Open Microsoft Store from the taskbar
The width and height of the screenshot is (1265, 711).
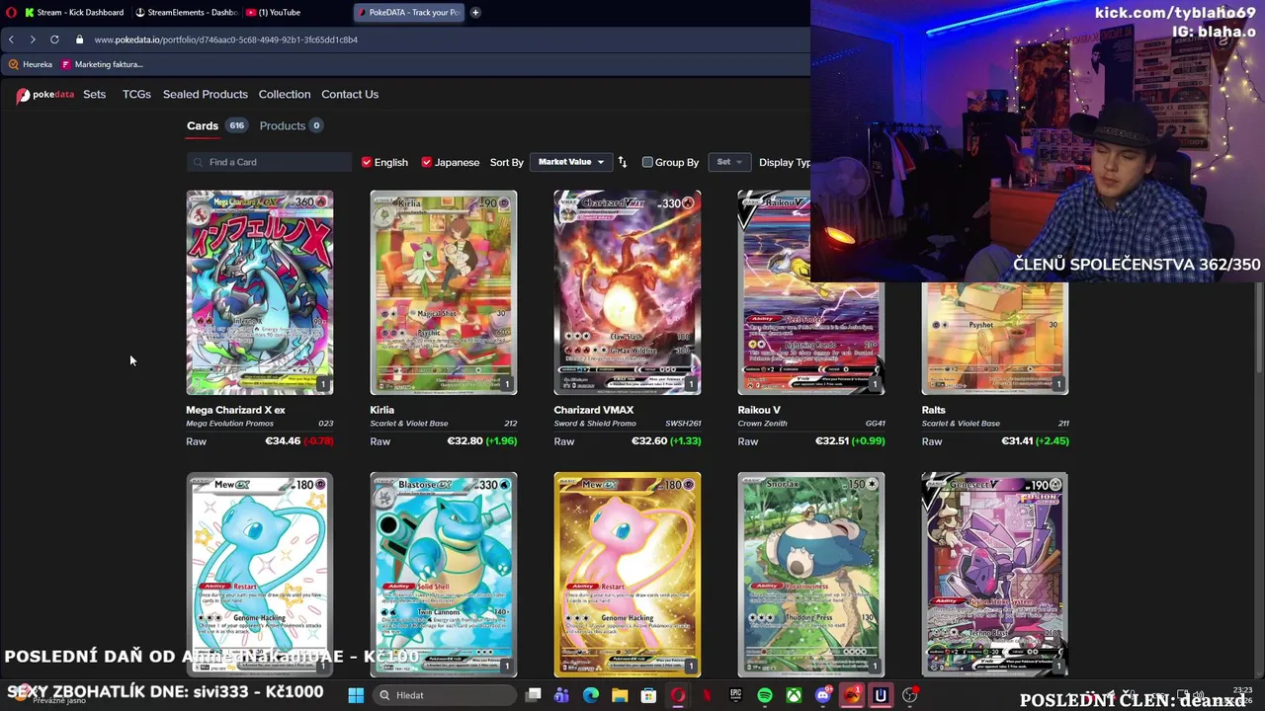(648, 695)
